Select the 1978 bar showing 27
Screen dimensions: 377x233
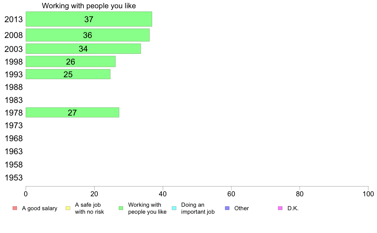point(72,112)
